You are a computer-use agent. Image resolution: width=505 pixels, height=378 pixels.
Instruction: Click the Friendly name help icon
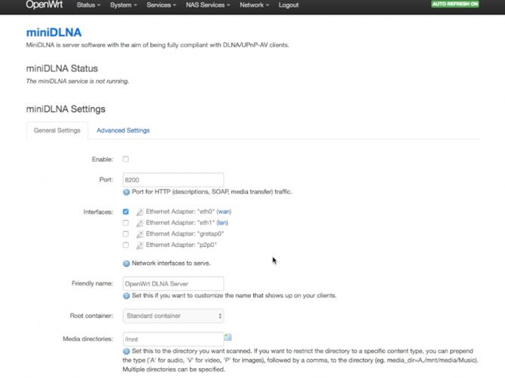(126, 296)
